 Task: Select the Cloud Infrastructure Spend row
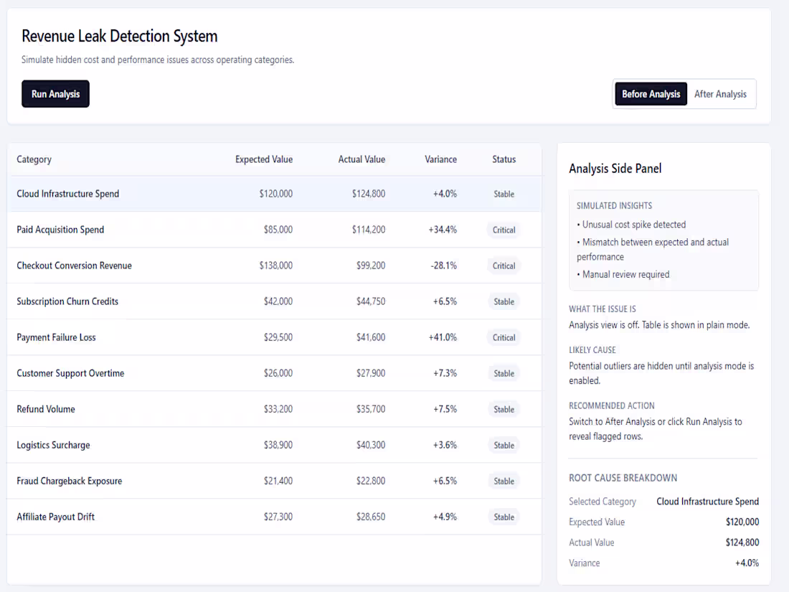[68, 194]
